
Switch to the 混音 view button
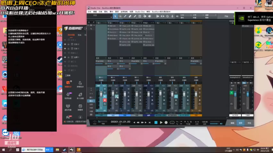pyautogui.click(x=241, y=123)
